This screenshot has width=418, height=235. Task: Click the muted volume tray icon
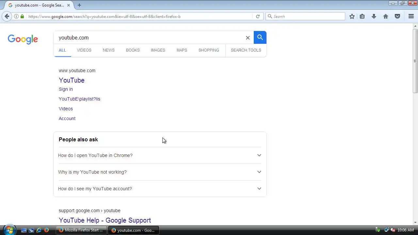(393, 230)
